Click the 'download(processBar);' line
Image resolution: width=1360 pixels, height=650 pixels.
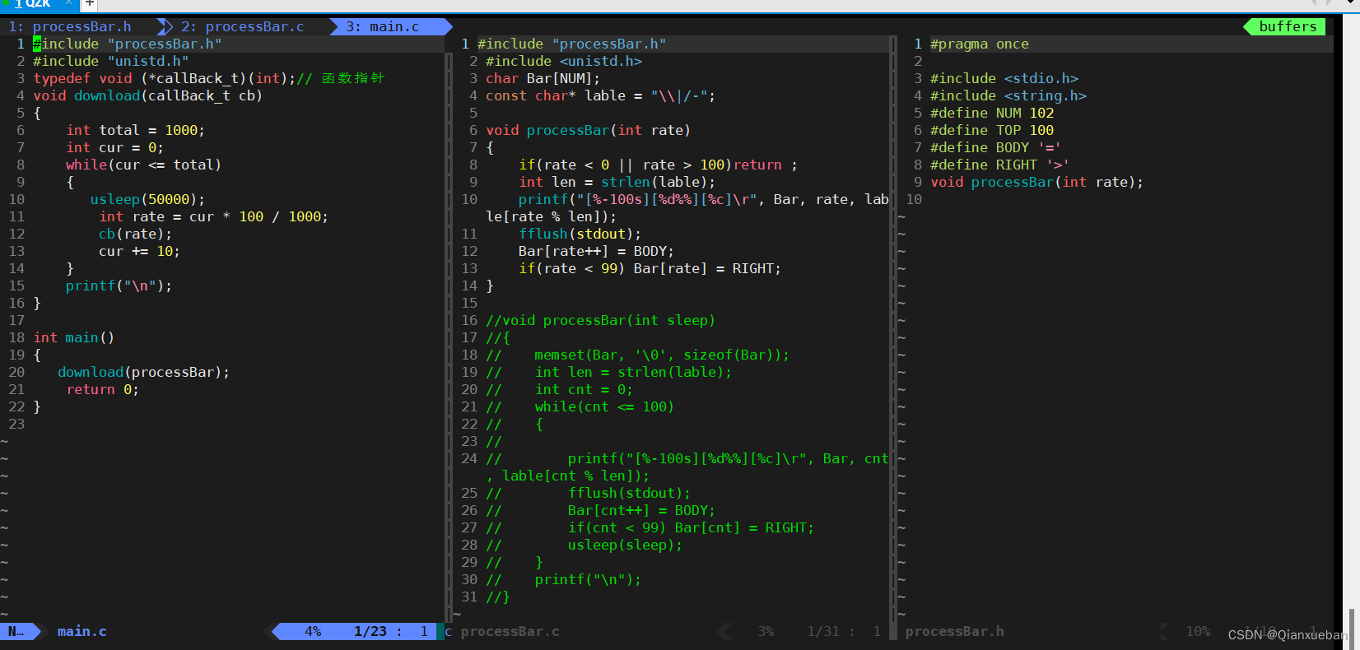(x=144, y=372)
